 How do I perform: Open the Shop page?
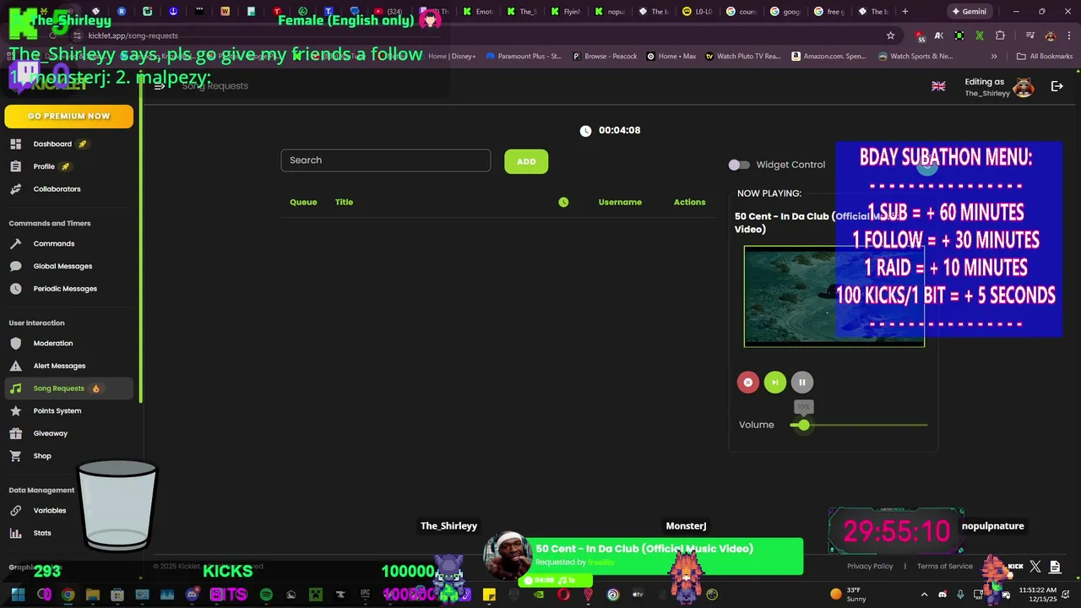coord(42,456)
